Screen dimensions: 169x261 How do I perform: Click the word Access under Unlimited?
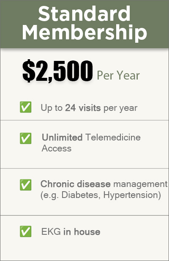click(x=57, y=148)
